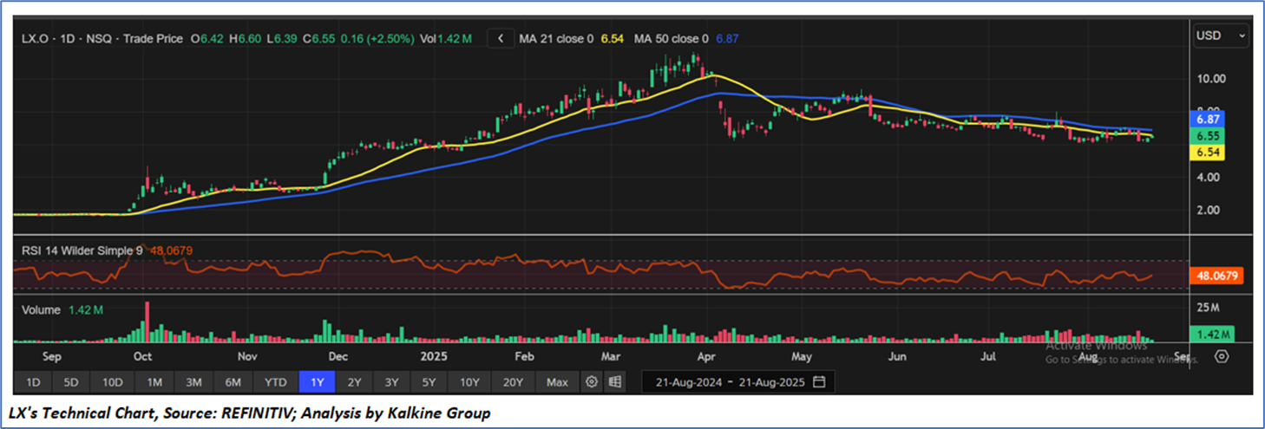This screenshot has height=429, width=1265.
Task: Open the RSI 14 Wilder indicator label
Action: pyautogui.click(x=84, y=251)
